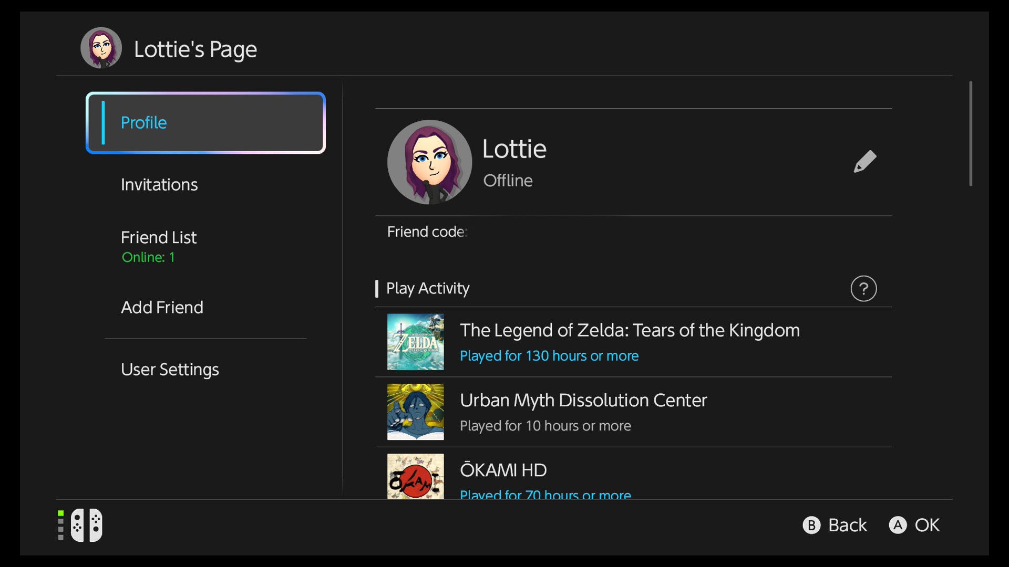Select the Zelda Tears of the Kingdom thumbnail
Screen dimensions: 1009x567
(415, 342)
